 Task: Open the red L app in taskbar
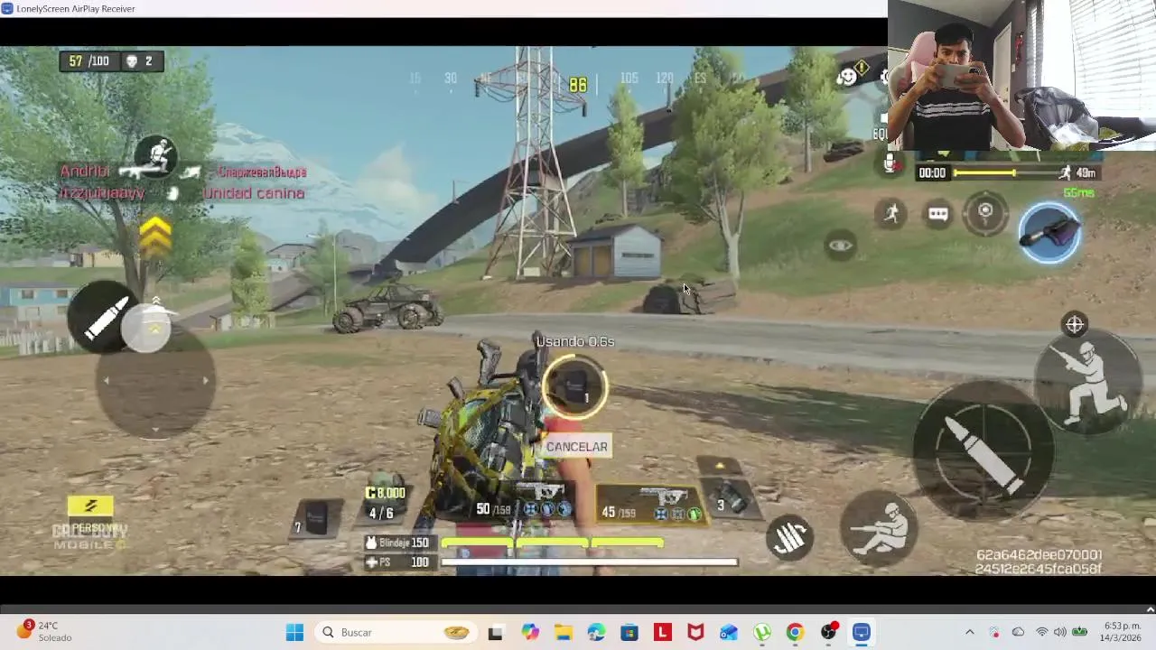point(663,632)
